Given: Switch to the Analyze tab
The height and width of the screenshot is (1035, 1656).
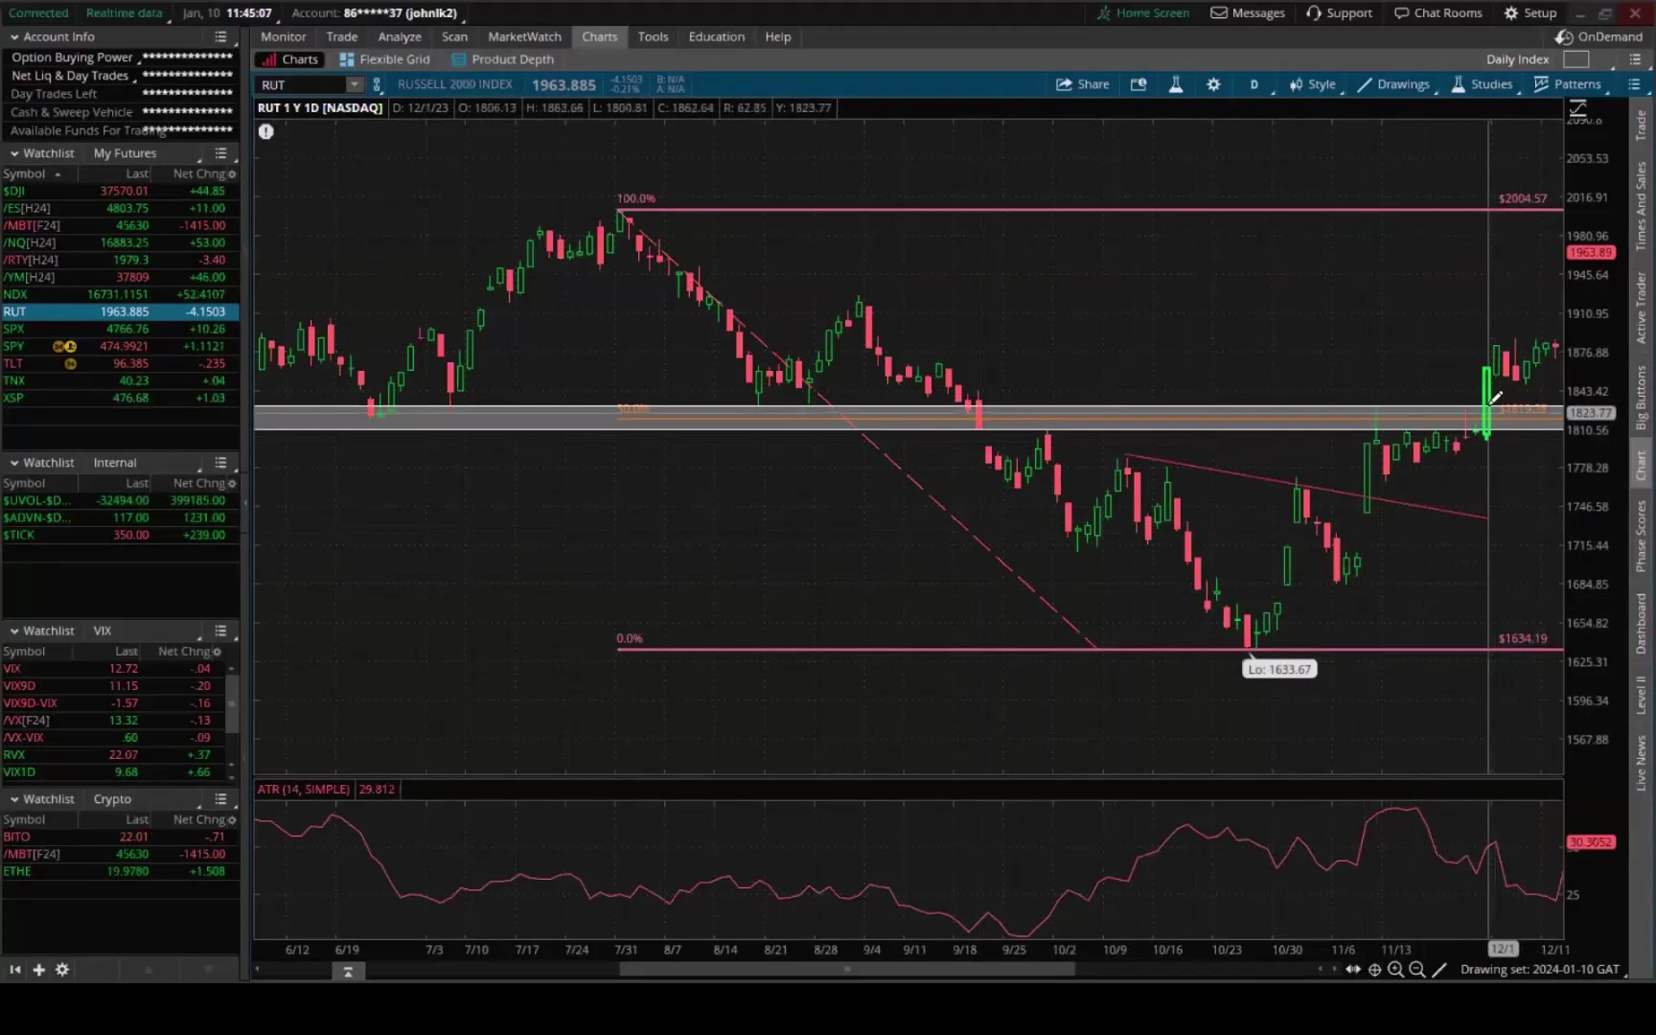Looking at the screenshot, I should pos(400,36).
